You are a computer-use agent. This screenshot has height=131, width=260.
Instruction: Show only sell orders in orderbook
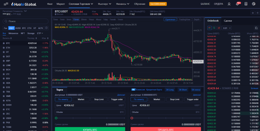tap(219, 28)
